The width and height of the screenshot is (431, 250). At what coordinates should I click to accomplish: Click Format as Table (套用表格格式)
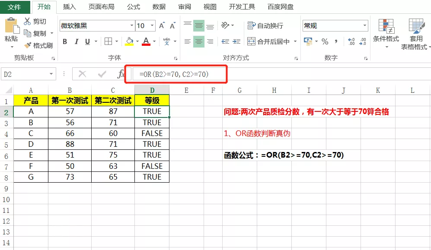[x=415, y=34]
